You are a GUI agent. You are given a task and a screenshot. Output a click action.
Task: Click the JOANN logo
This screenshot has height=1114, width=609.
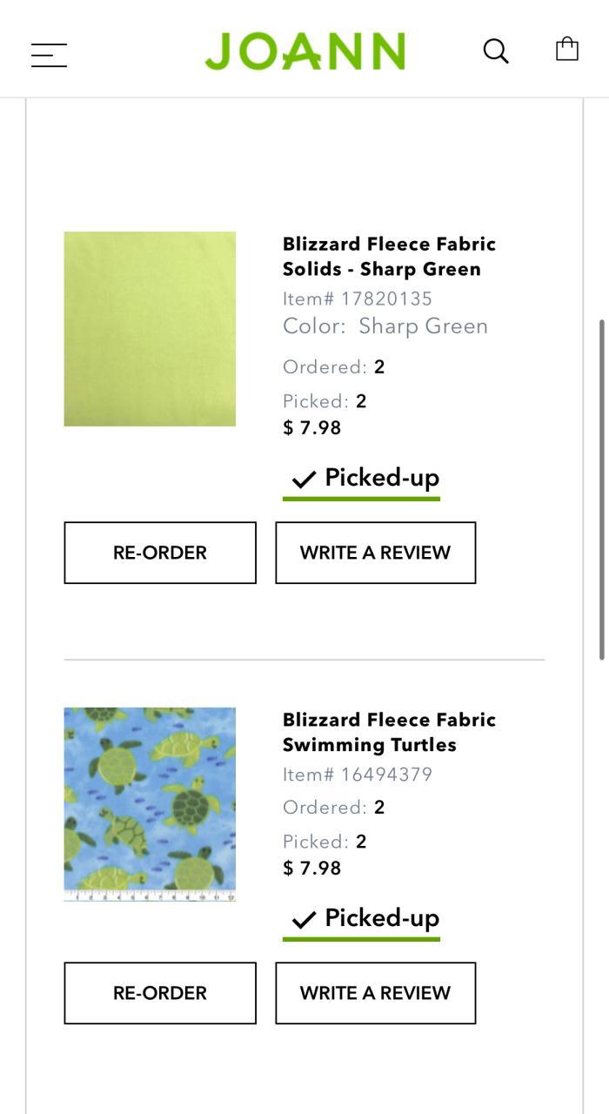click(304, 51)
